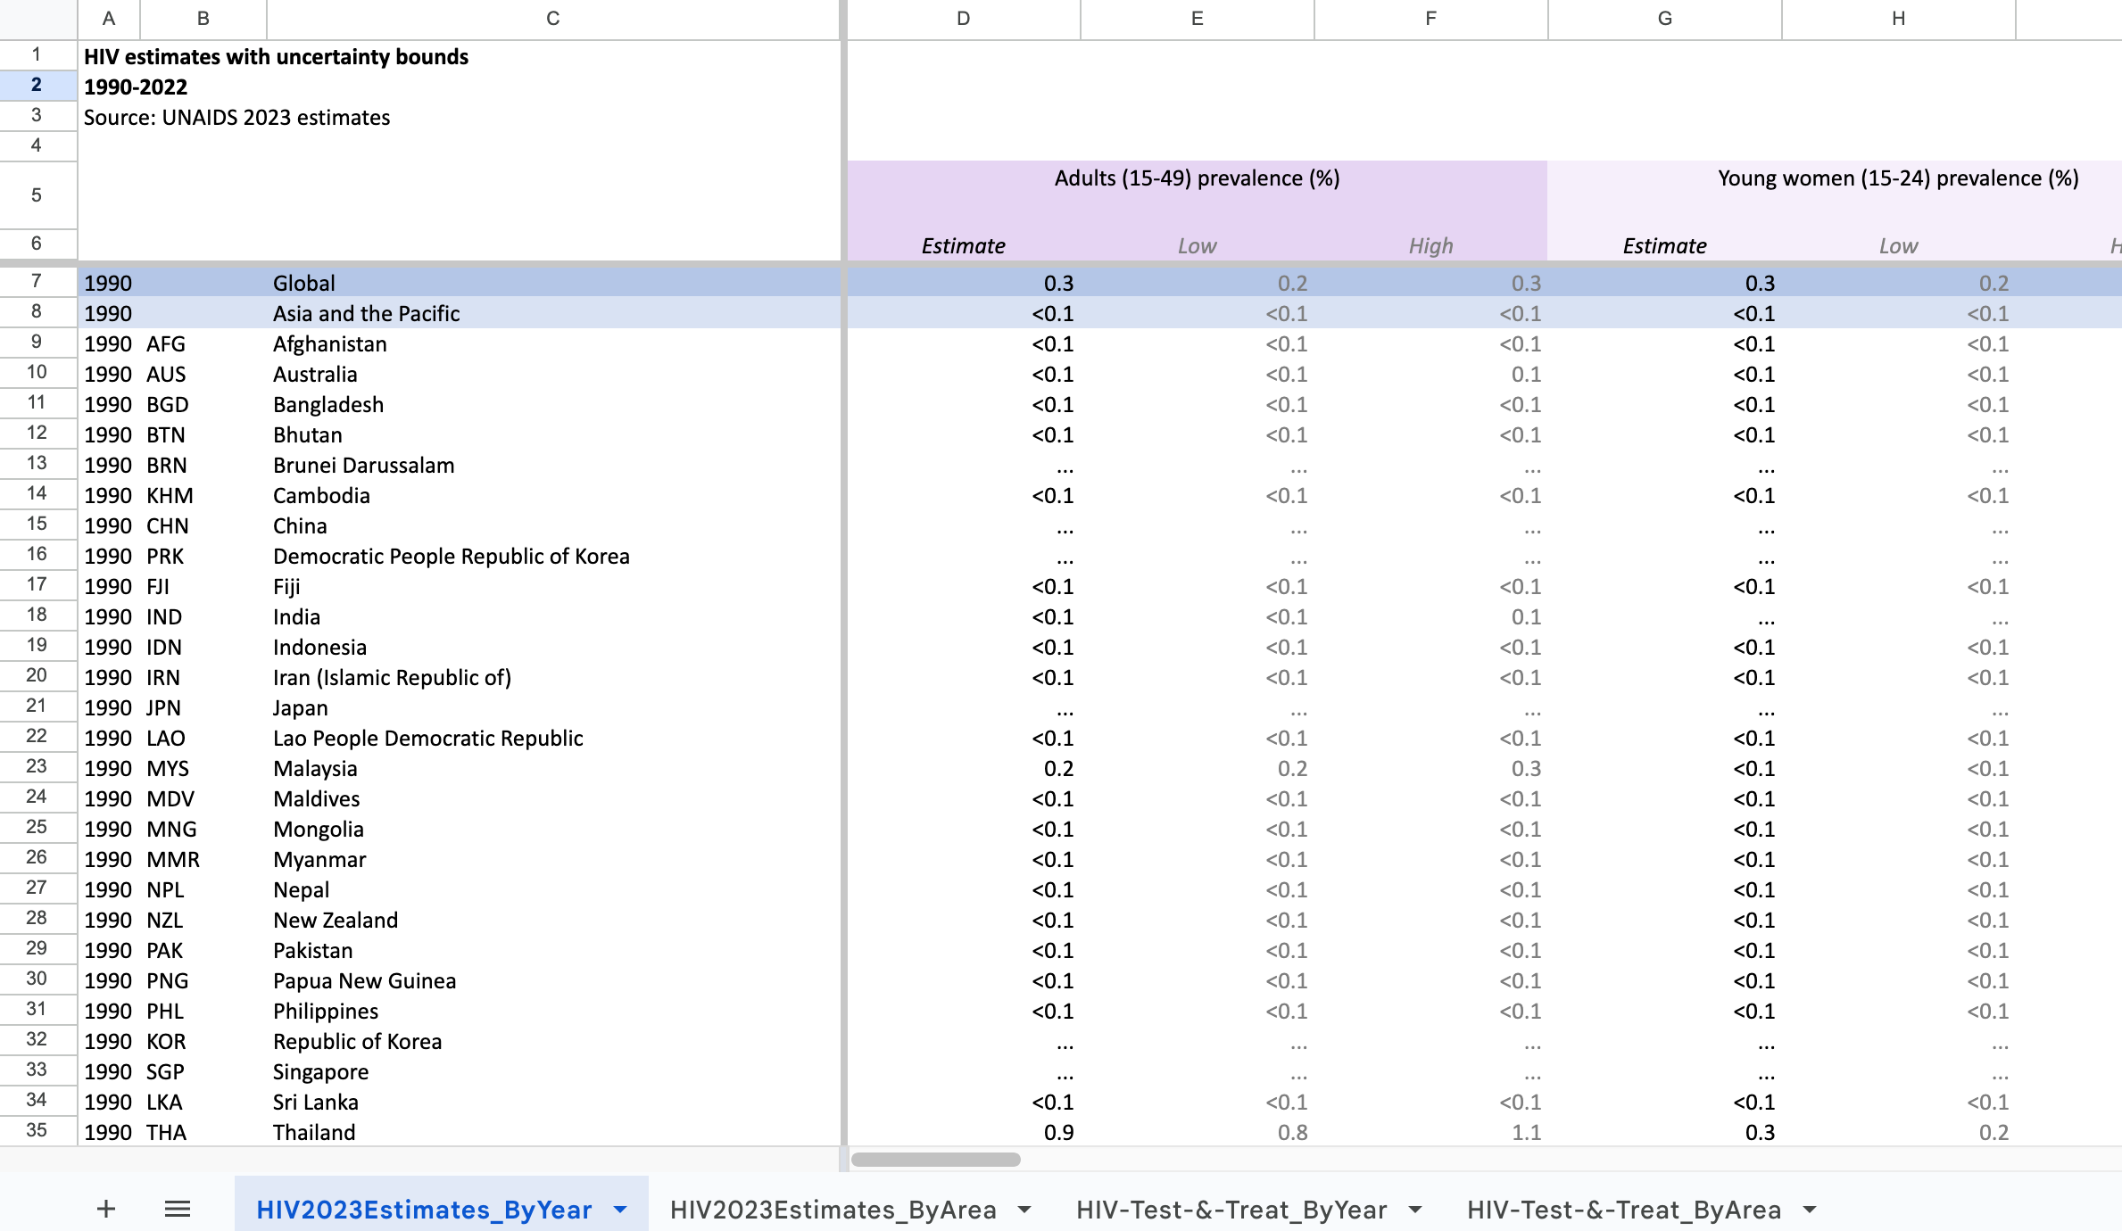This screenshot has width=2122, height=1231.
Task: Select column C header
Action: pyautogui.click(x=553, y=19)
